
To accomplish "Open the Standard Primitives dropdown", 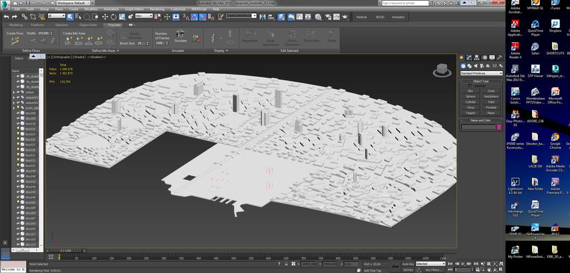I will (481, 73).
